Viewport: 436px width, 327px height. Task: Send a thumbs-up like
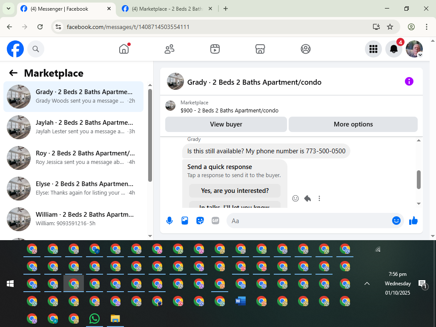[x=413, y=221]
